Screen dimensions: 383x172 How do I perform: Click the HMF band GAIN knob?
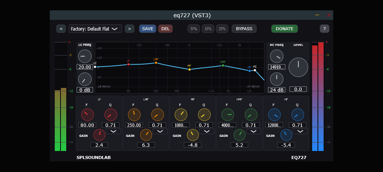(240, 135)
